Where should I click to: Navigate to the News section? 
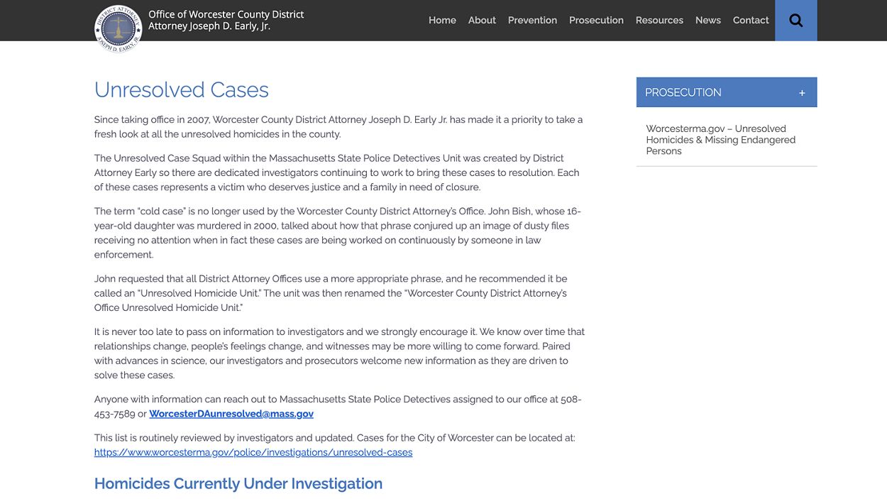tap(707, 20)
